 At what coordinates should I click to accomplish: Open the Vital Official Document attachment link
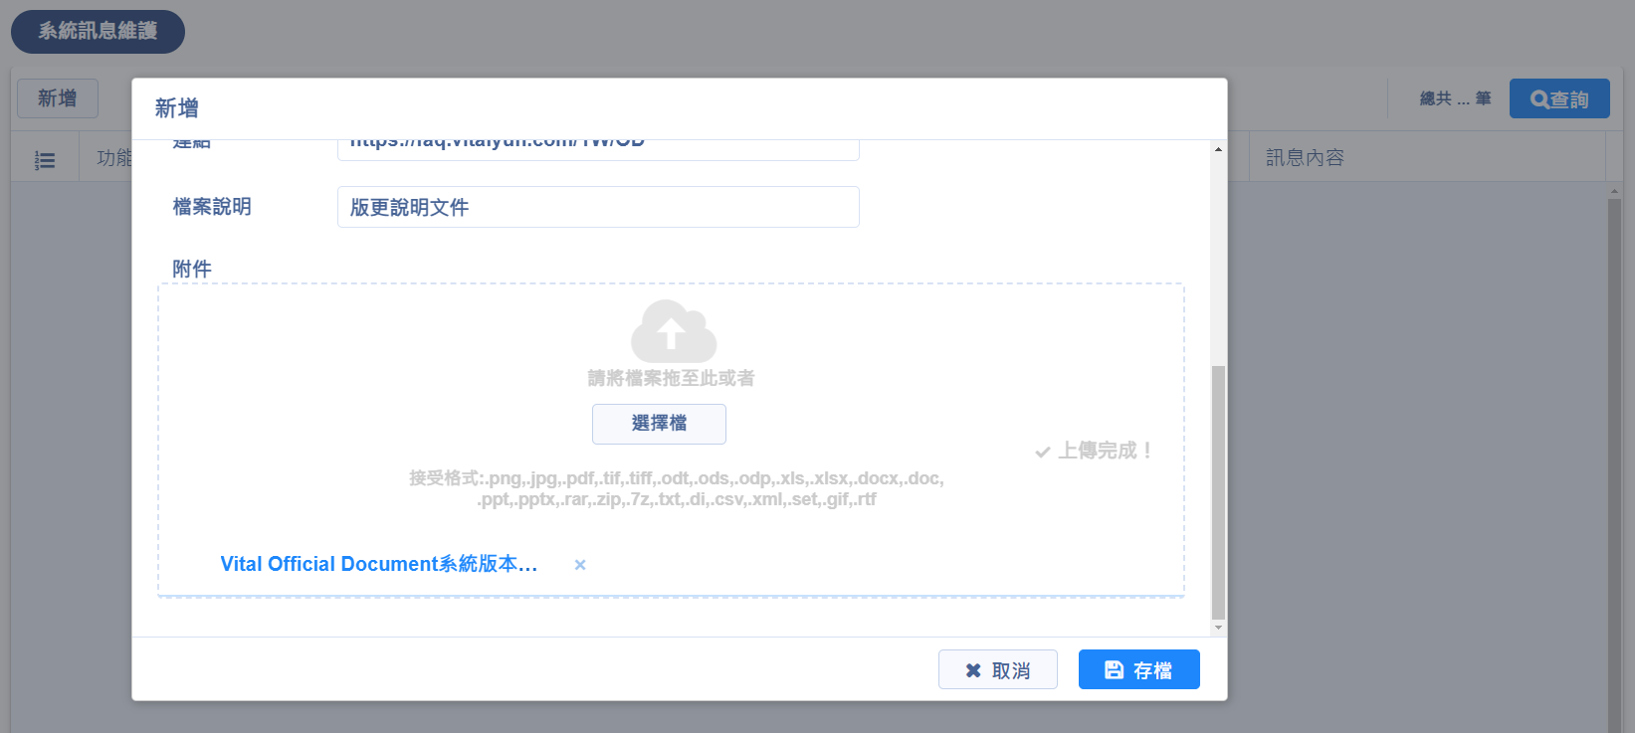pyautogui.click(x=378, y=564)
